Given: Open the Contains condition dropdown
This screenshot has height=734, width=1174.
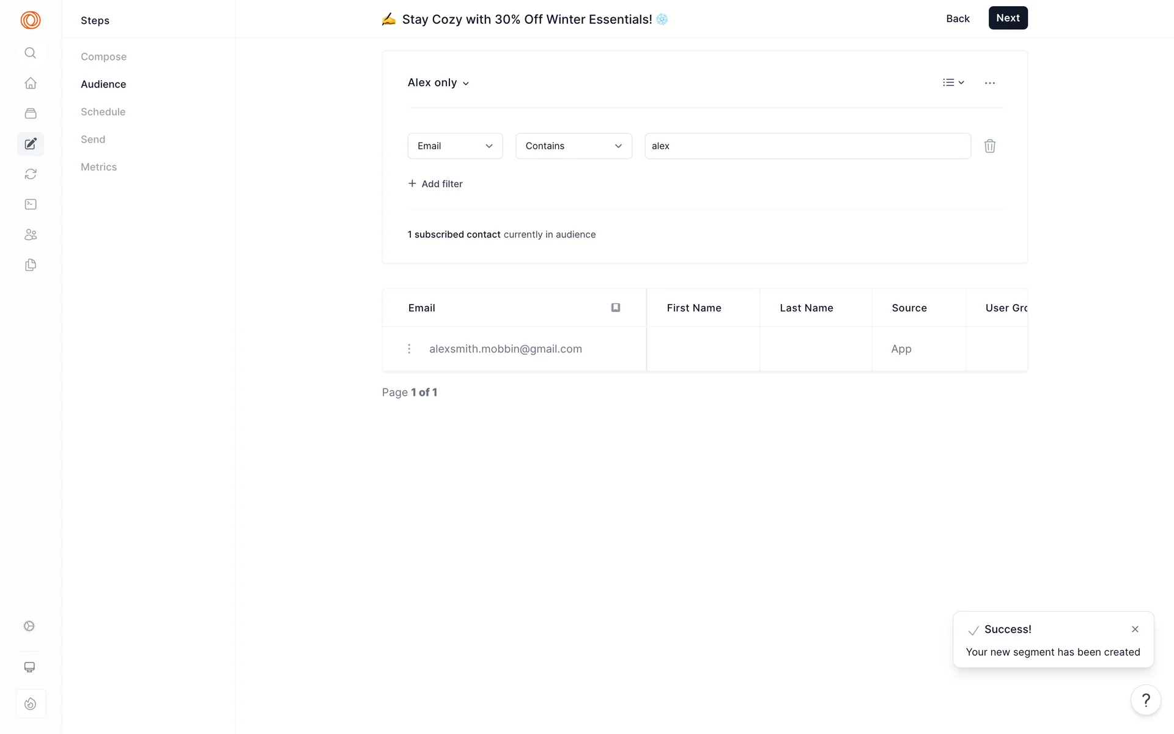Looking at the screenshot, I should [x=573, y=146].
